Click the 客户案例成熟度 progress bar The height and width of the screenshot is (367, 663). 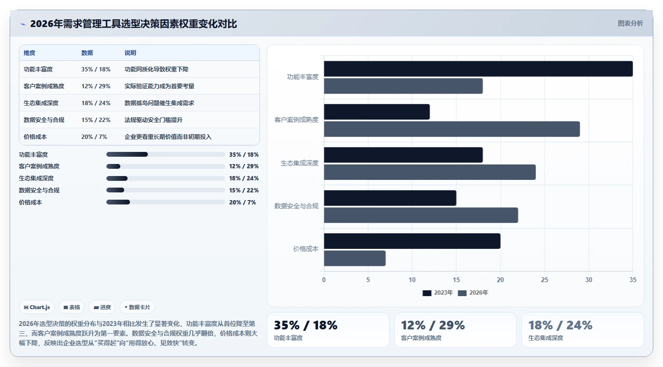[166, 166]
